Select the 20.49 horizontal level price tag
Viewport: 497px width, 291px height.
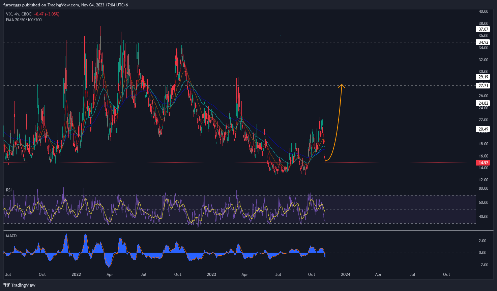pyautogui.click(x=484, y=129)
